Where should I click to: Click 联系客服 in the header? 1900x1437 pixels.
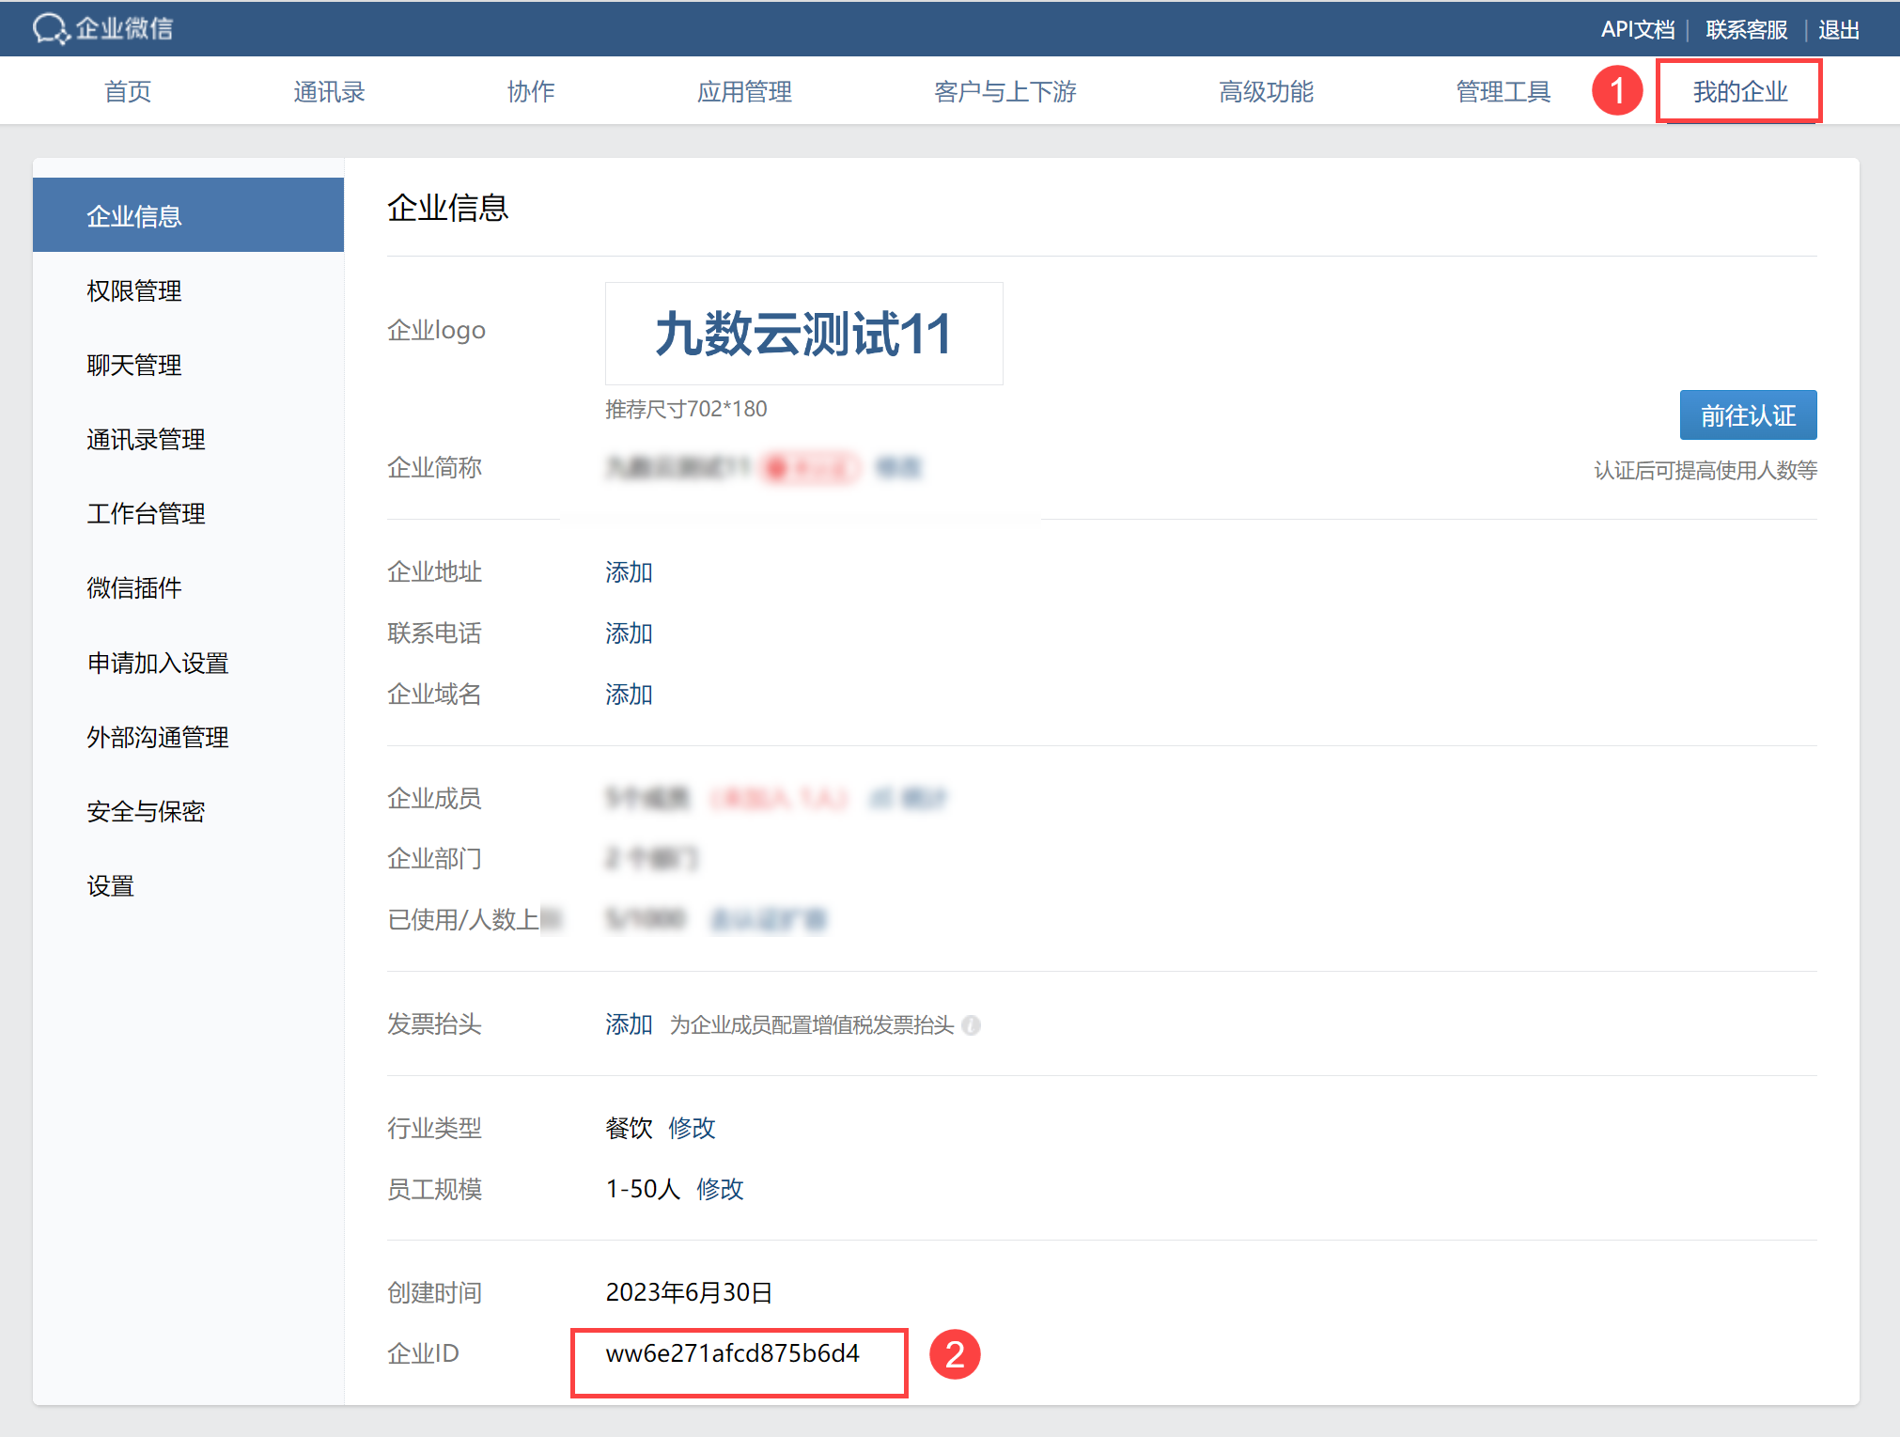(1746, 29)
